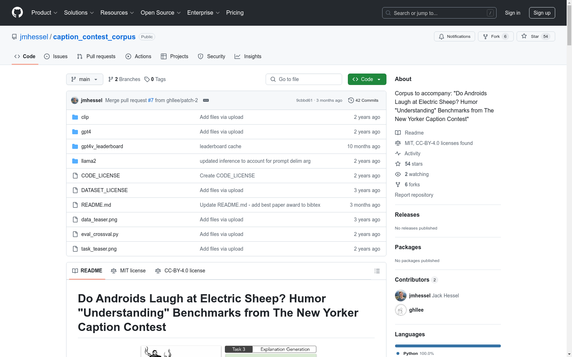The width and height of the screenshot is (572, 357).
Task: Click the llama2 folder icon
Action: 75,161
